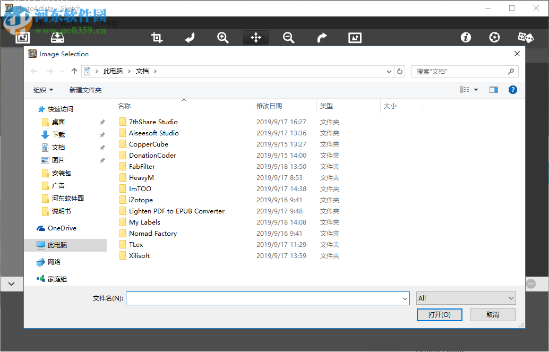Click the save image icon in PhotoArtista toolbar

tap(57, 38)
